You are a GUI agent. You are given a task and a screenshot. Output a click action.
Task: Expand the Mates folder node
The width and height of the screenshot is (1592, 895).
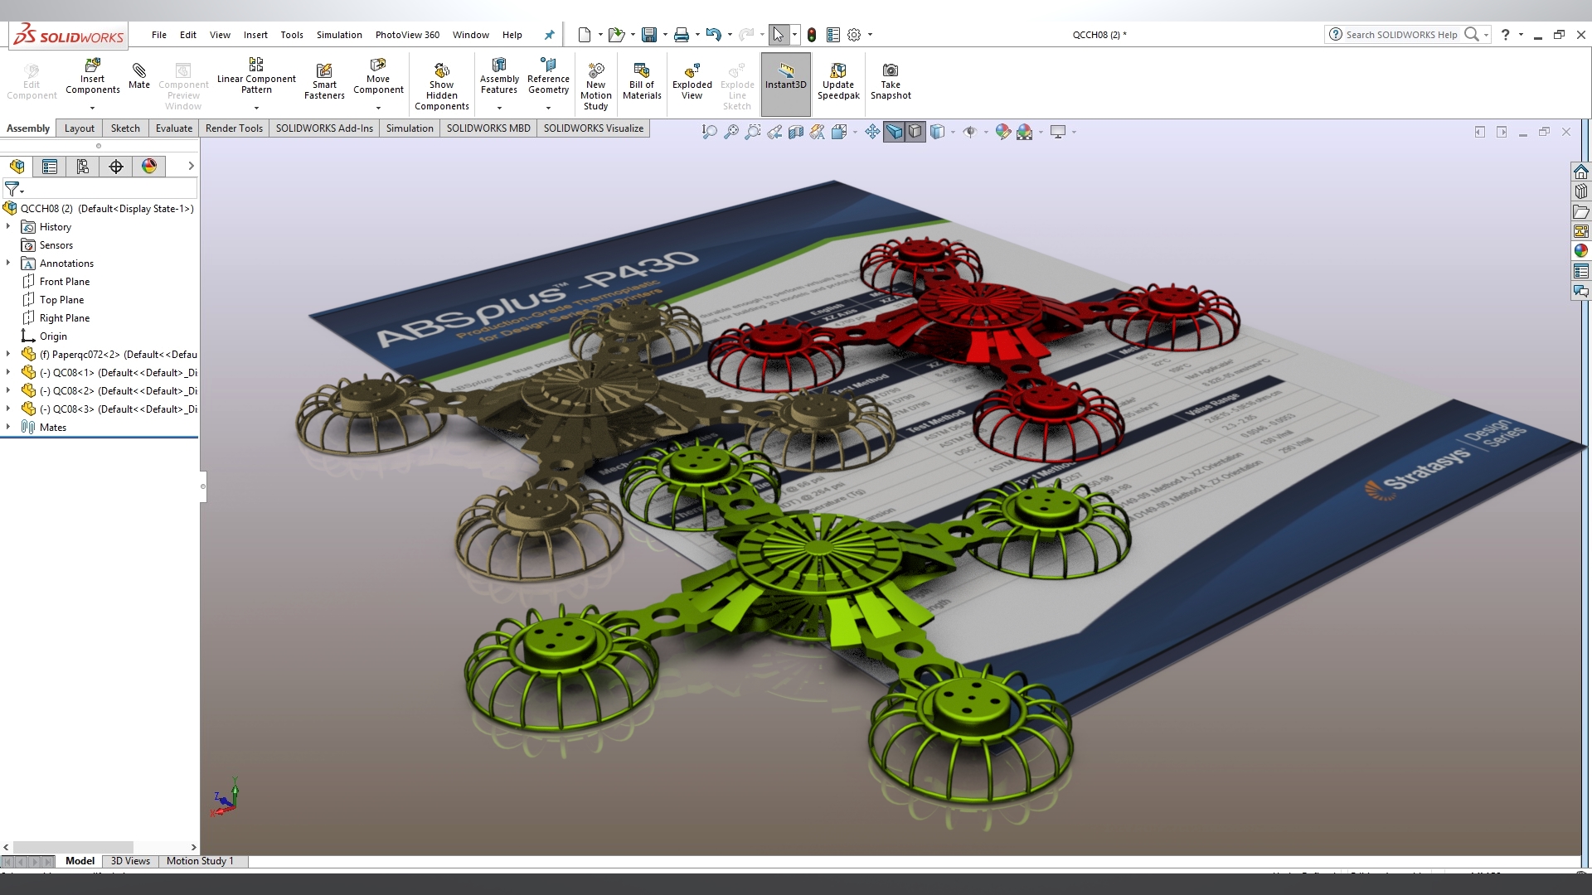pyautogui.click(x=8, y=427)
